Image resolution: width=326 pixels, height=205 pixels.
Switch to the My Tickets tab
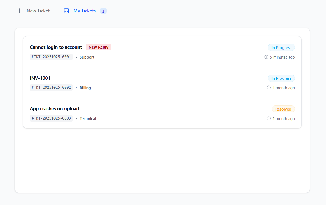(84, 11)
